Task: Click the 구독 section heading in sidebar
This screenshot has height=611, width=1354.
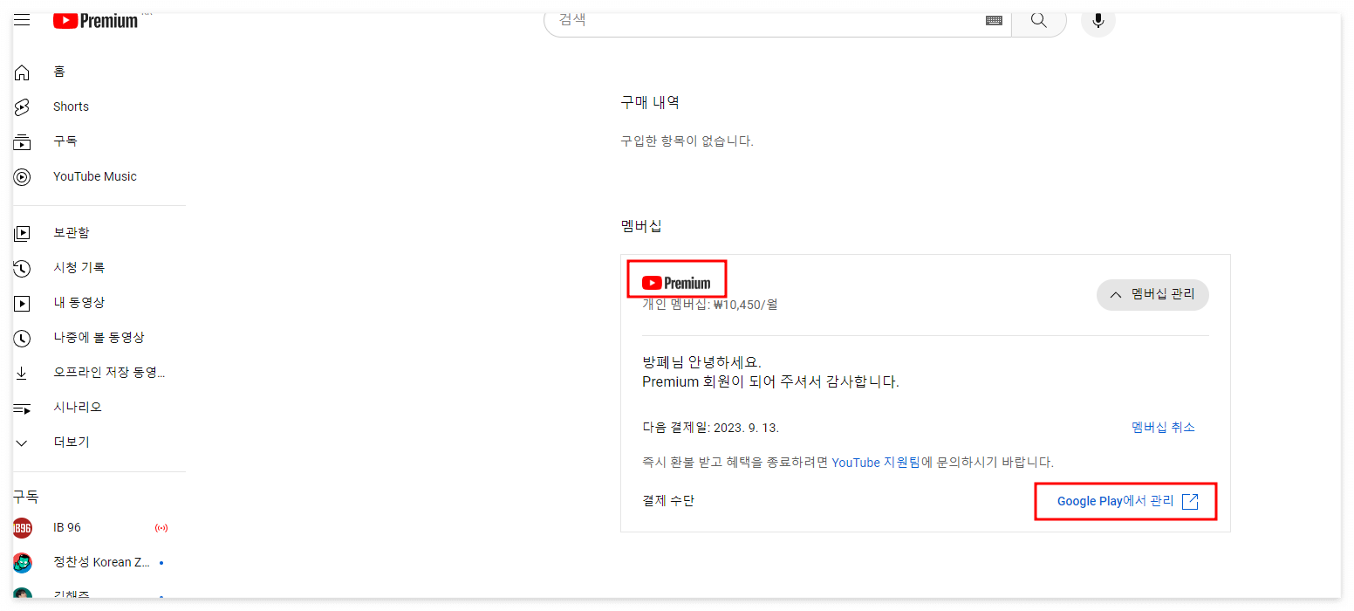Action: [25, 497]
